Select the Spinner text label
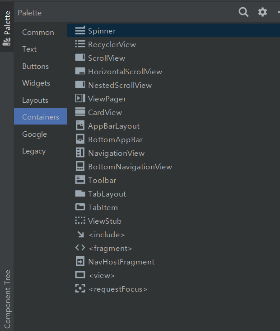The width and height of the screenshot is (280, 331). point(102,31)
